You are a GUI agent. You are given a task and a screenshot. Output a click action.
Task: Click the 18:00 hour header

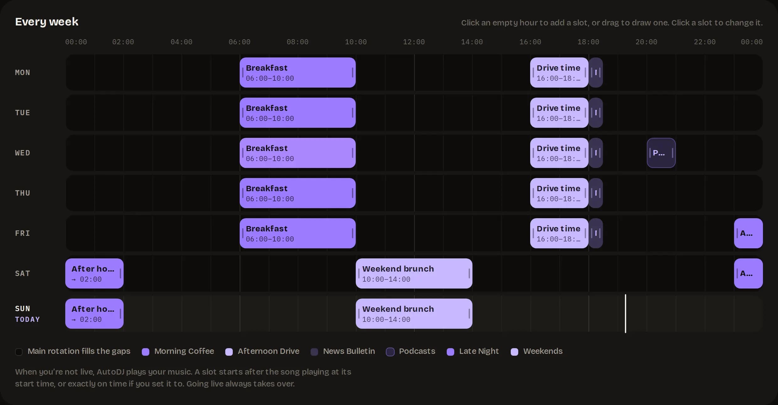[x=588, y=42]
